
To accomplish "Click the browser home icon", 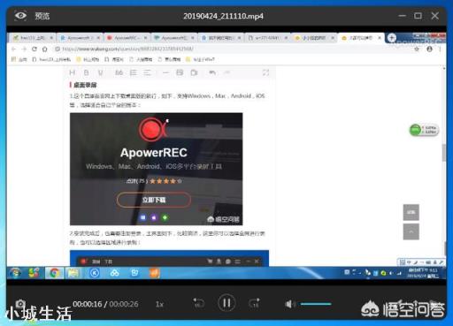I will pyautogui.click(x=44, y=49).
